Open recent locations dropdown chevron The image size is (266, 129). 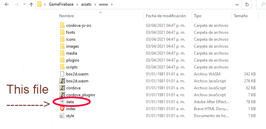(x=24, y=5)
